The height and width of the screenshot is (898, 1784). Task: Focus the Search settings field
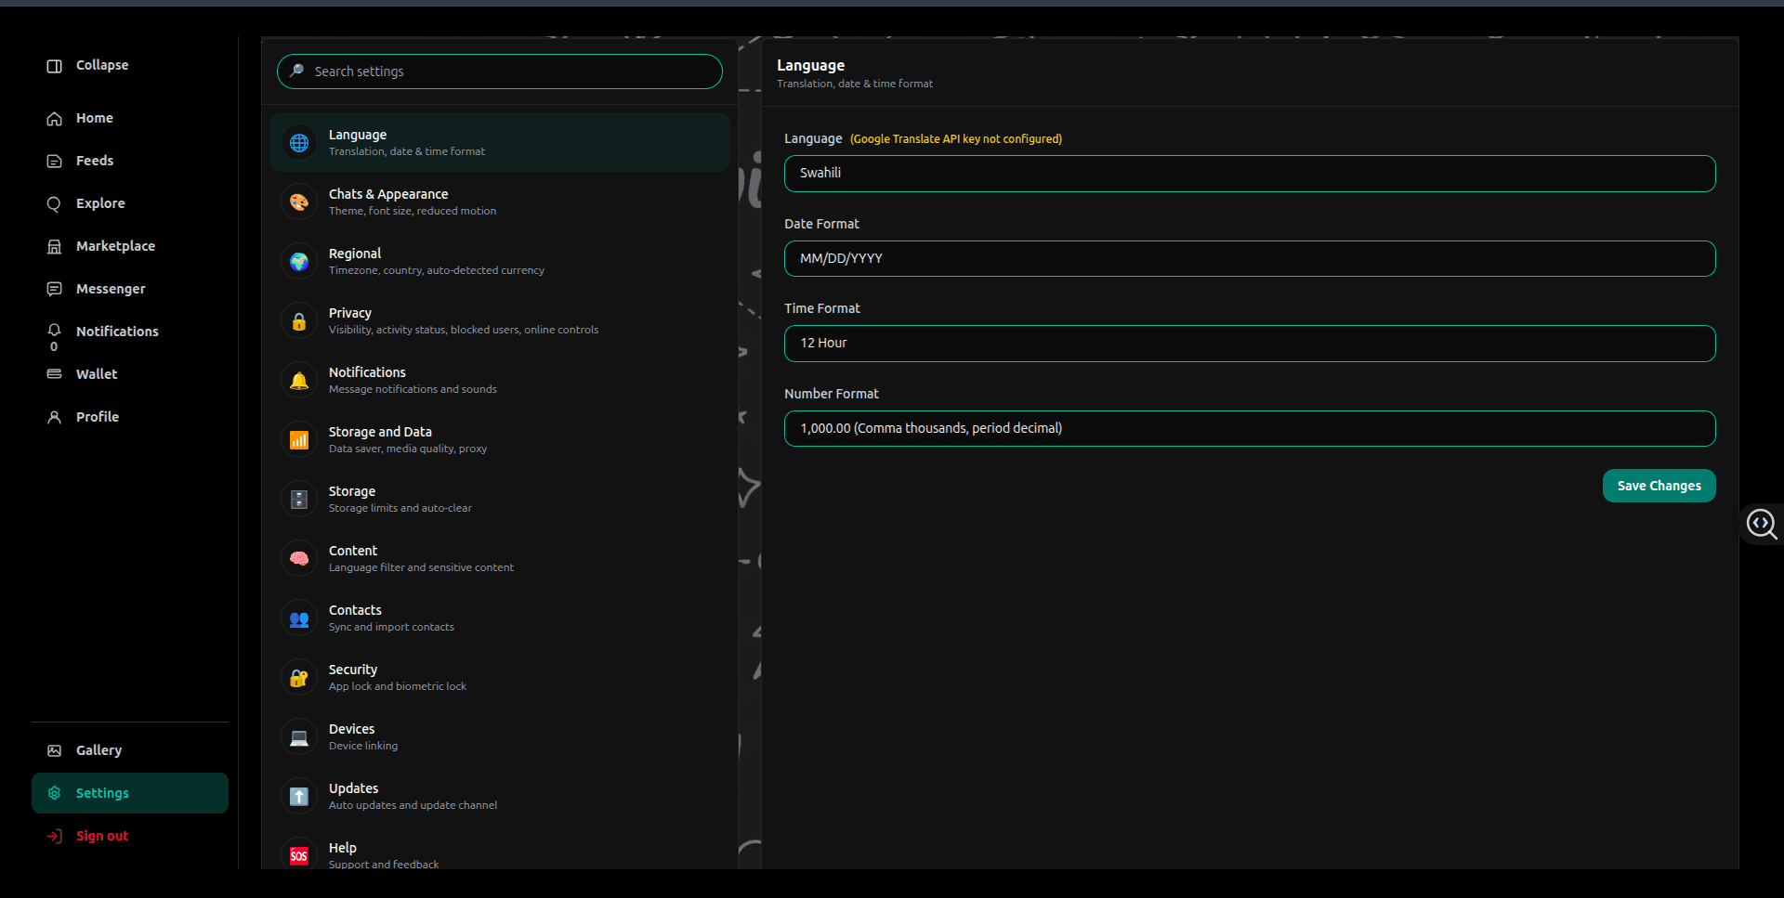[x=500, y=72]
